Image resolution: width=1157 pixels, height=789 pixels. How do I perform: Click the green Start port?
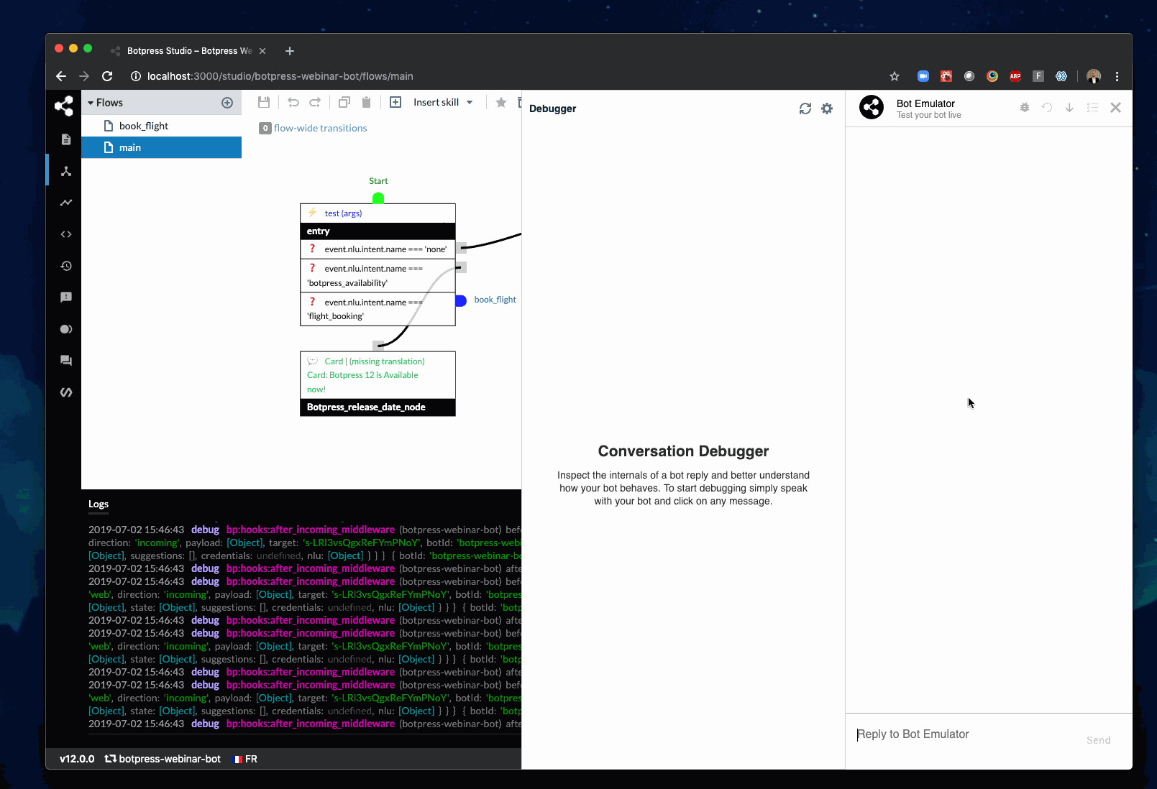click(378, 198)
